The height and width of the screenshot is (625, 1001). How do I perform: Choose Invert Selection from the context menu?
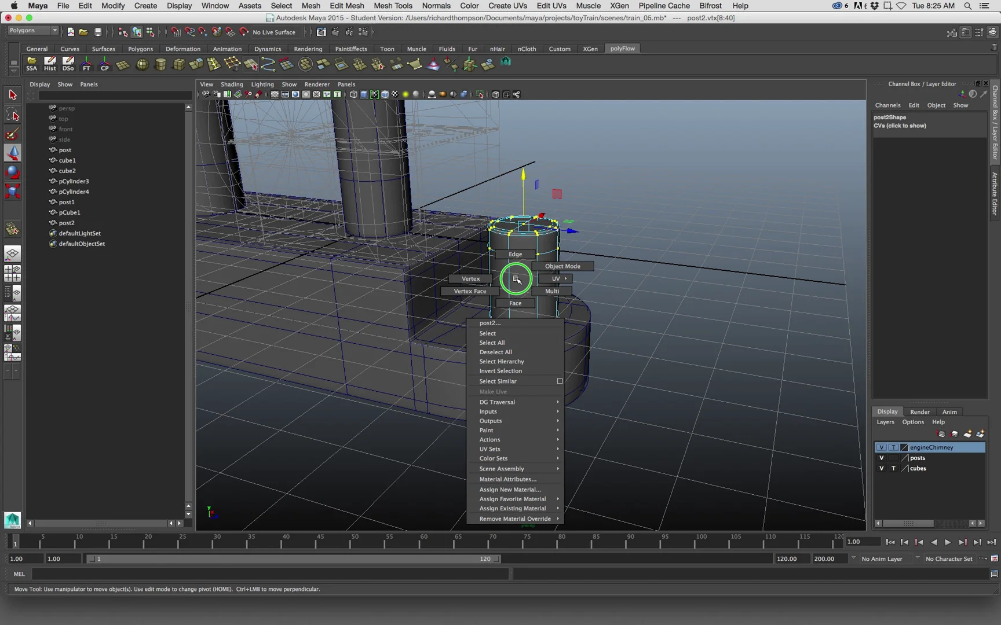click(x=500, y=371)
